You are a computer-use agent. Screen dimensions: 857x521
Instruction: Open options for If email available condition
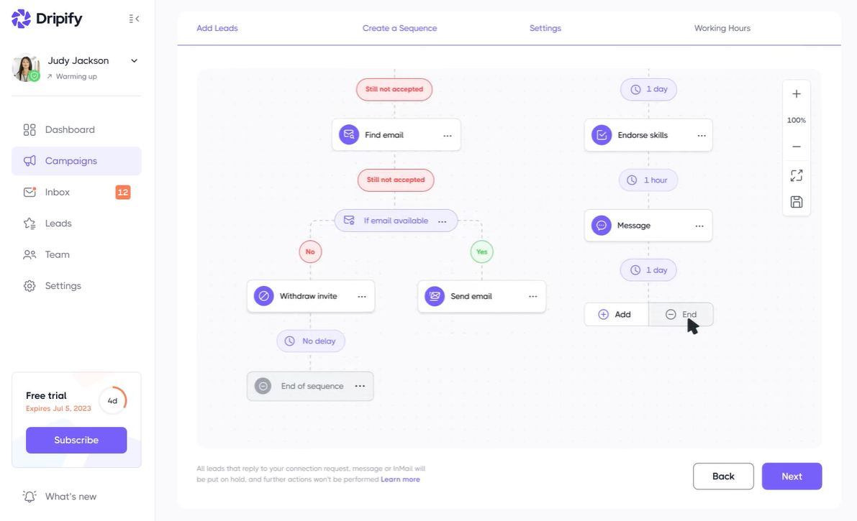[442, 221]
